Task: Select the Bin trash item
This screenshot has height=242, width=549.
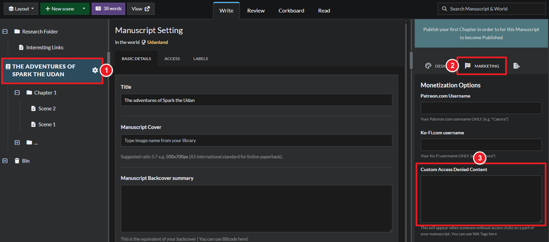Action: (22, 161)
